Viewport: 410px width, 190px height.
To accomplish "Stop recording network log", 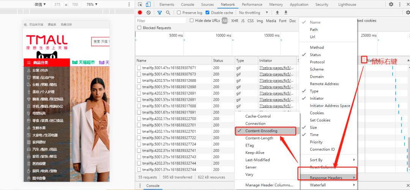I will tap(140, 12).
